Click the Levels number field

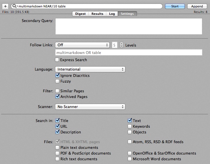point(115,45)
